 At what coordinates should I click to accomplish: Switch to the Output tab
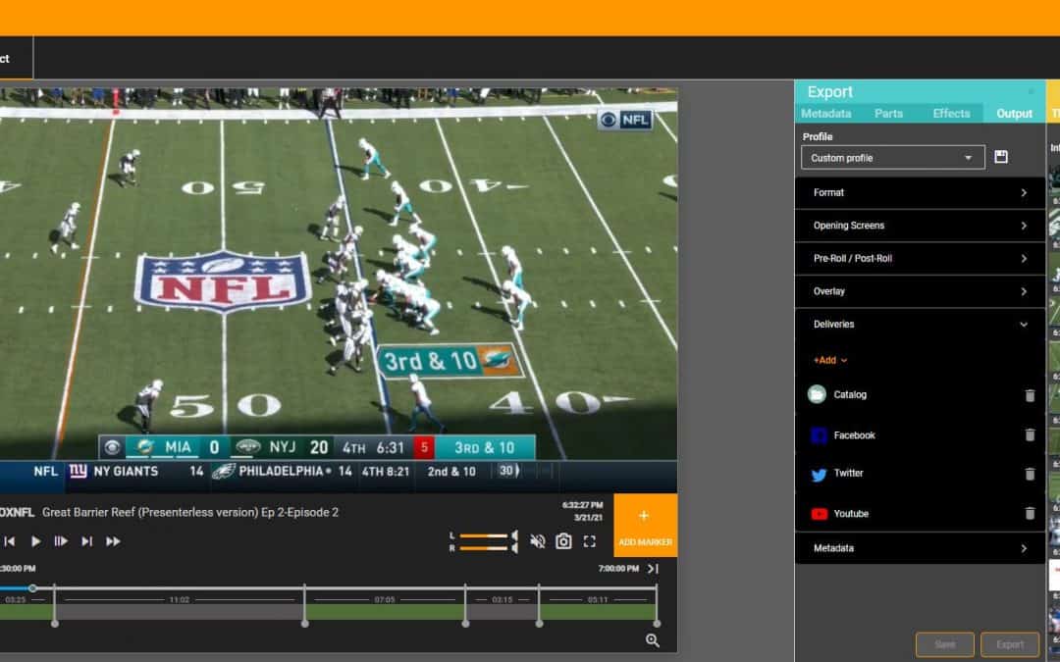click(x=1014, y=114)
